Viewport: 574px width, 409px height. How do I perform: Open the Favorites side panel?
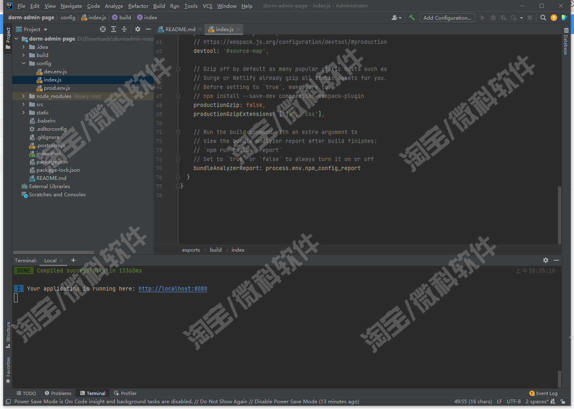8,370
